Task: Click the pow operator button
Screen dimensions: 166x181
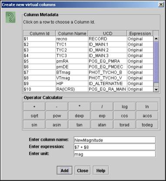Action: coord(57,116)
